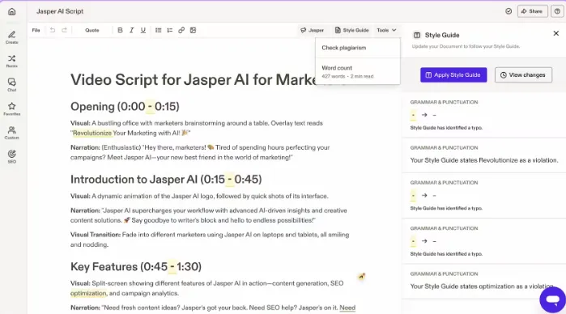Open the Chat sidebar icon

point(12,85)
